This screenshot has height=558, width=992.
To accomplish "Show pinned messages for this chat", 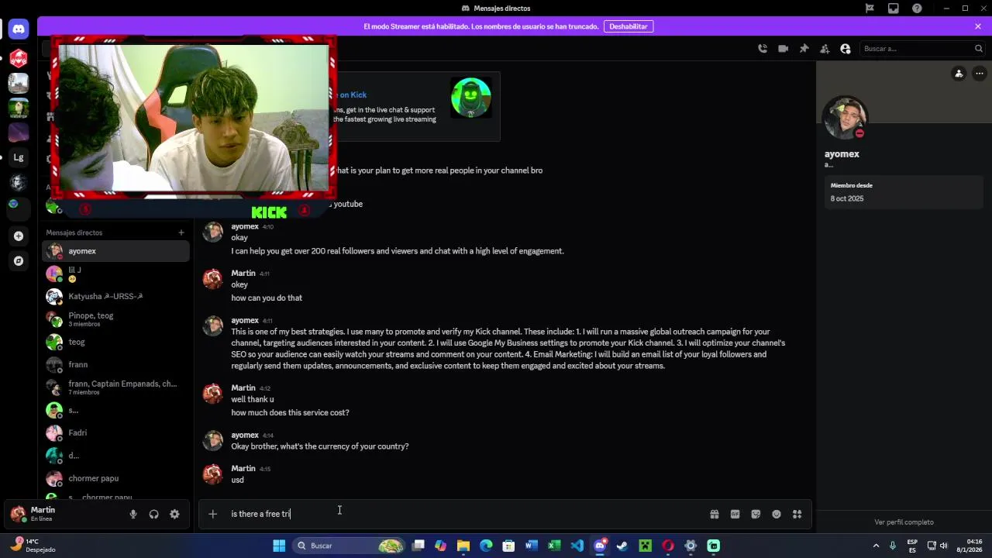I will click(x=804, y=48).
